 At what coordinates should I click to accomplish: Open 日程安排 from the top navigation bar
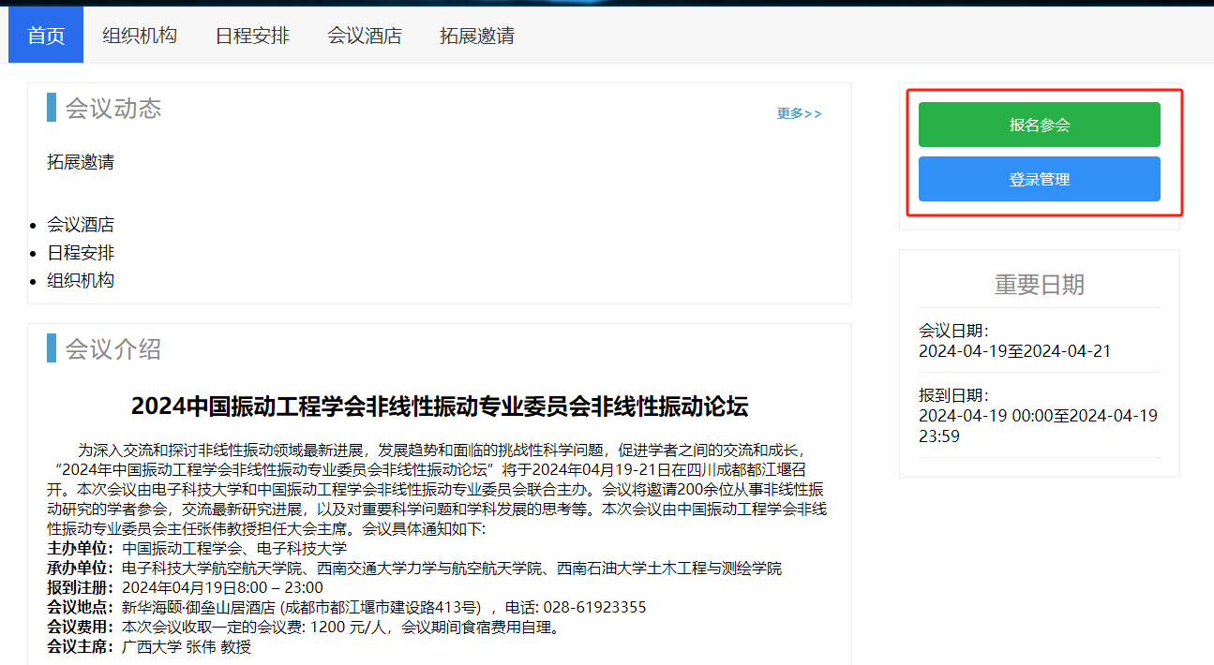[x=252, y=36]
